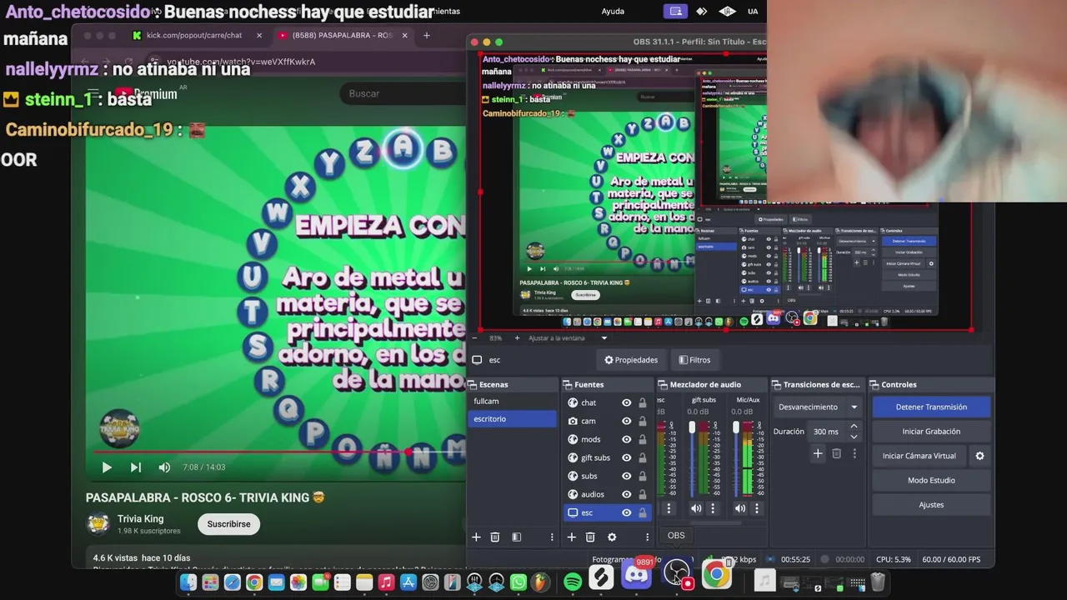
Task: Toggle lock on the cam source
Action: (642, 421)
